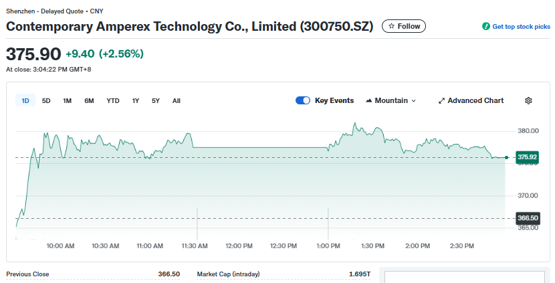Select the 5Y time range
The image size is (555, 283).
click(x=156, y=101)
